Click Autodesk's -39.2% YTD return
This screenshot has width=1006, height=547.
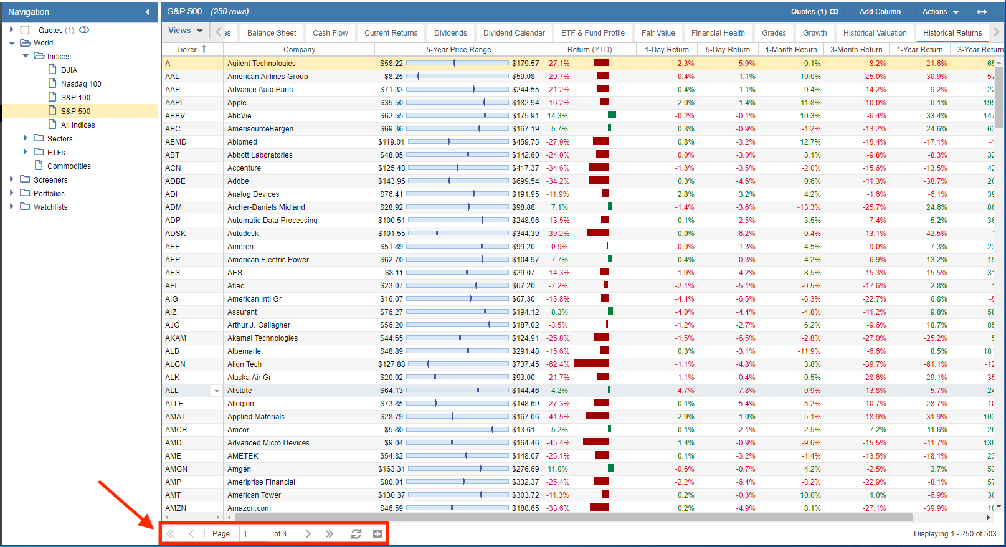click(x=558, y=234)
